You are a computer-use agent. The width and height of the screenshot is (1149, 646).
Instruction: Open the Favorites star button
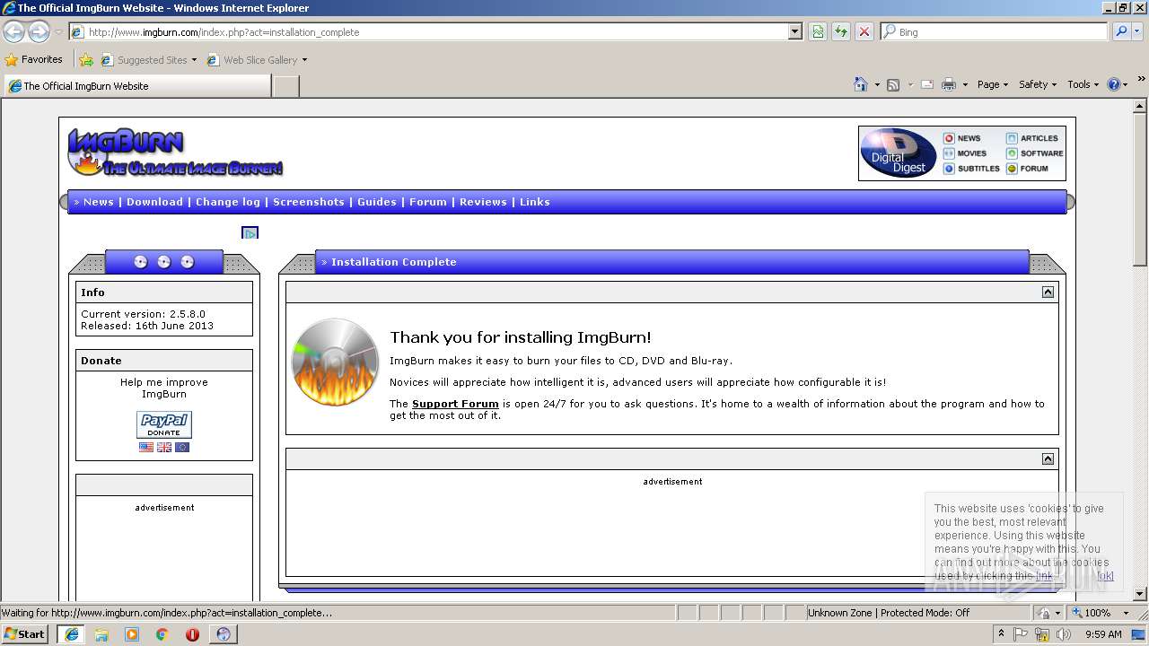click(x=34, y=59)
